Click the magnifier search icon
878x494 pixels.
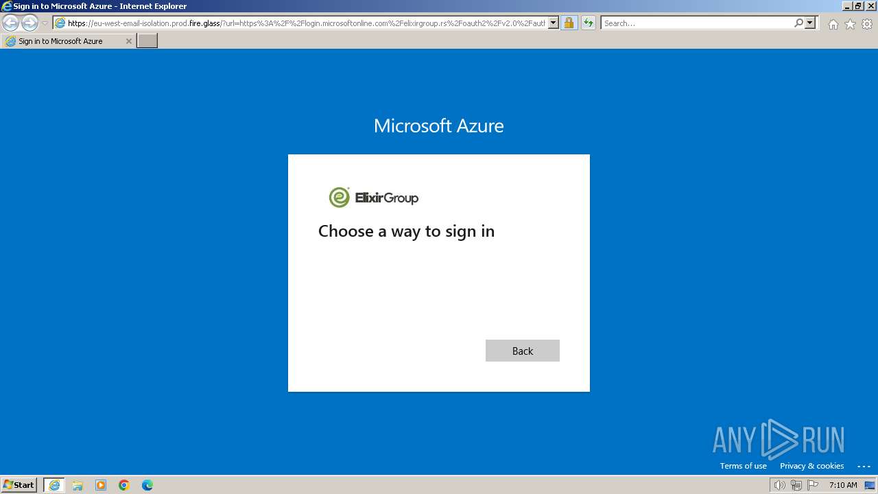point(798,23)
